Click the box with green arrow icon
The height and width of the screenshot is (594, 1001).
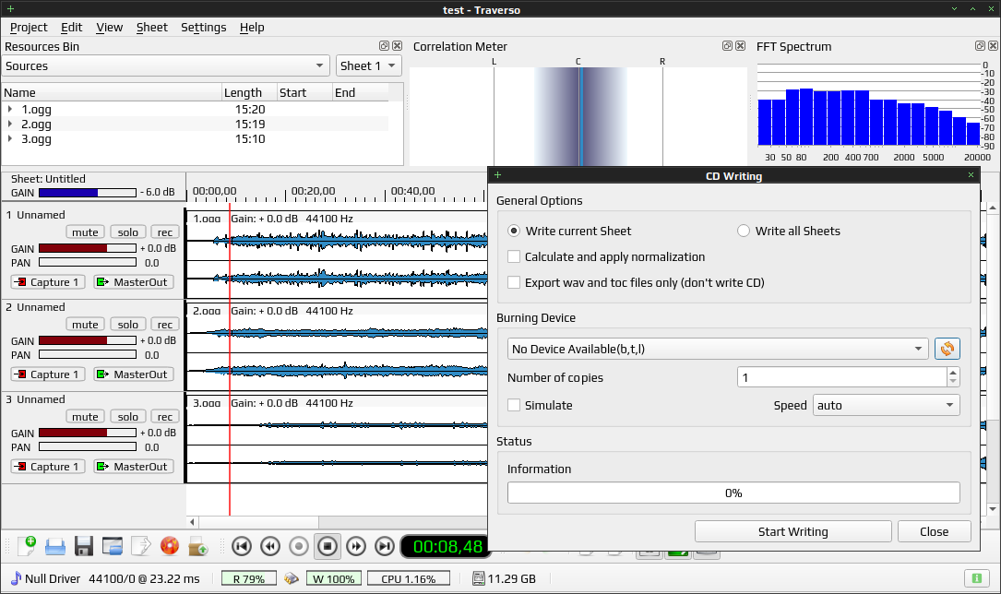pyautogui.click(x=198, y=546)
